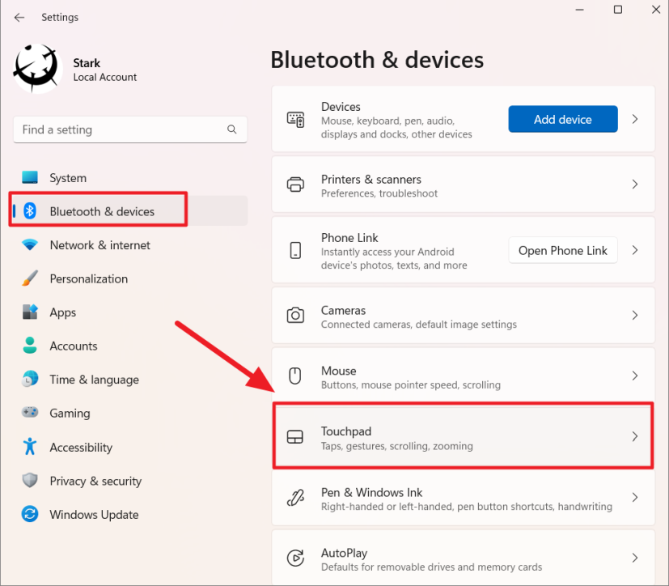Open Privacy & security category label
Viewport: 669px width, 586px height.
click(95, 481)
